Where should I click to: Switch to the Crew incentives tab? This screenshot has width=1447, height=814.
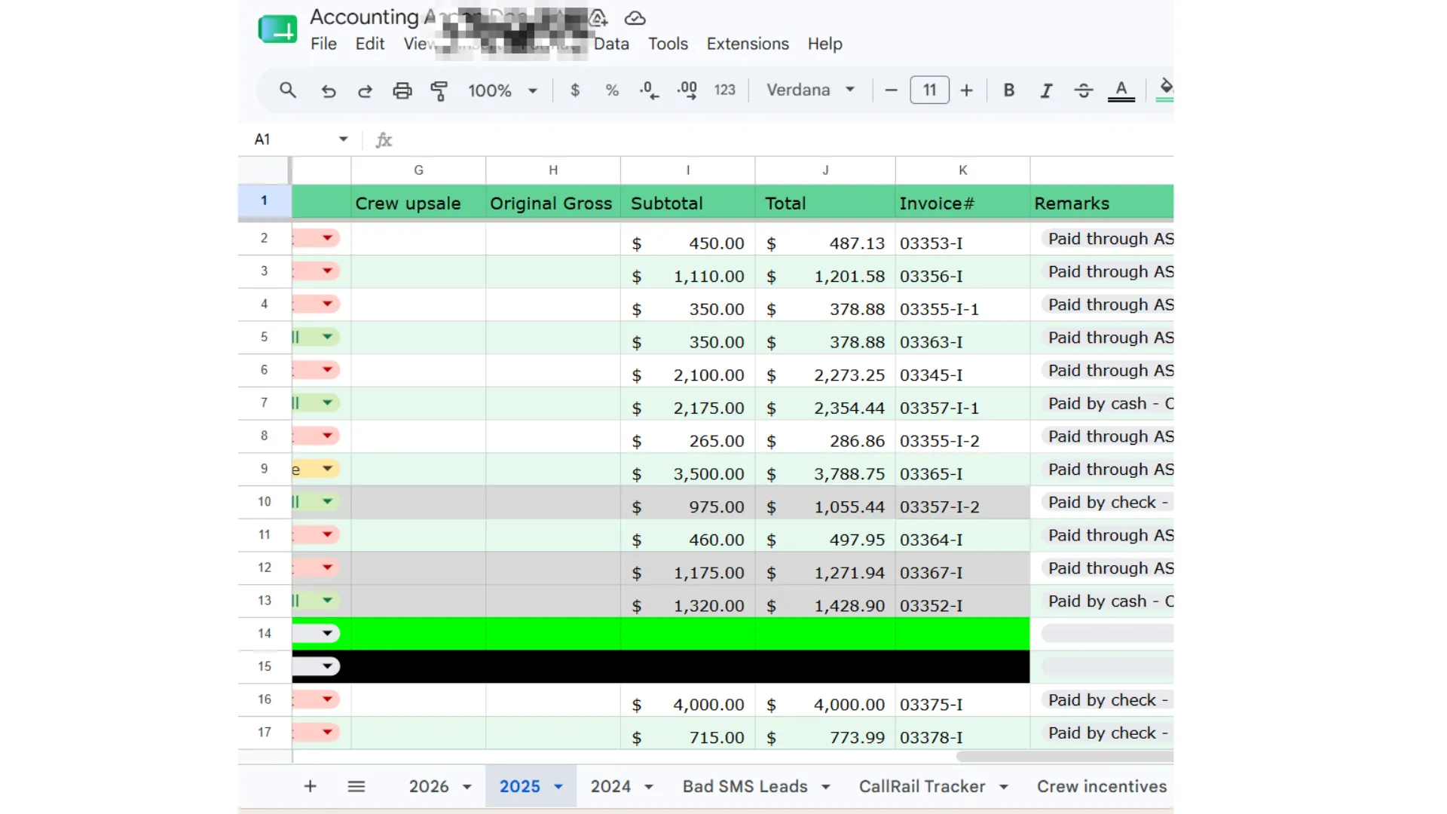1101,787
